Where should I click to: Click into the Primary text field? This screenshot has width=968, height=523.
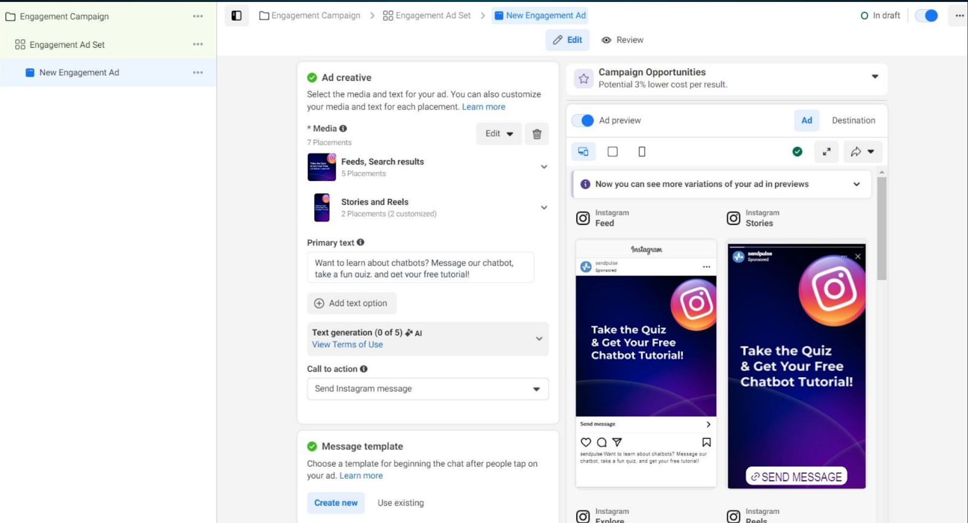point(420,268)
